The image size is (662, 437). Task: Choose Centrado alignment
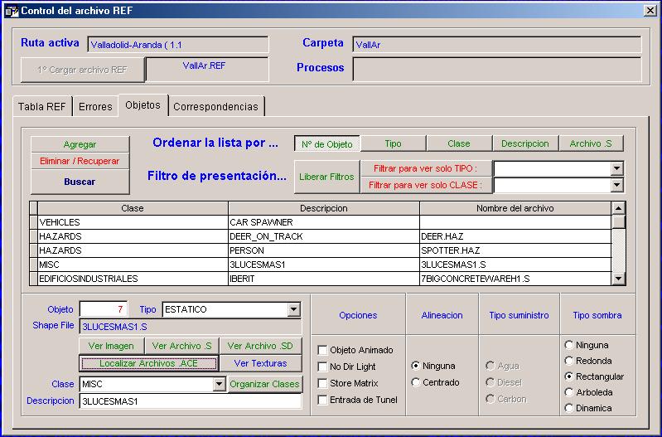416,382
